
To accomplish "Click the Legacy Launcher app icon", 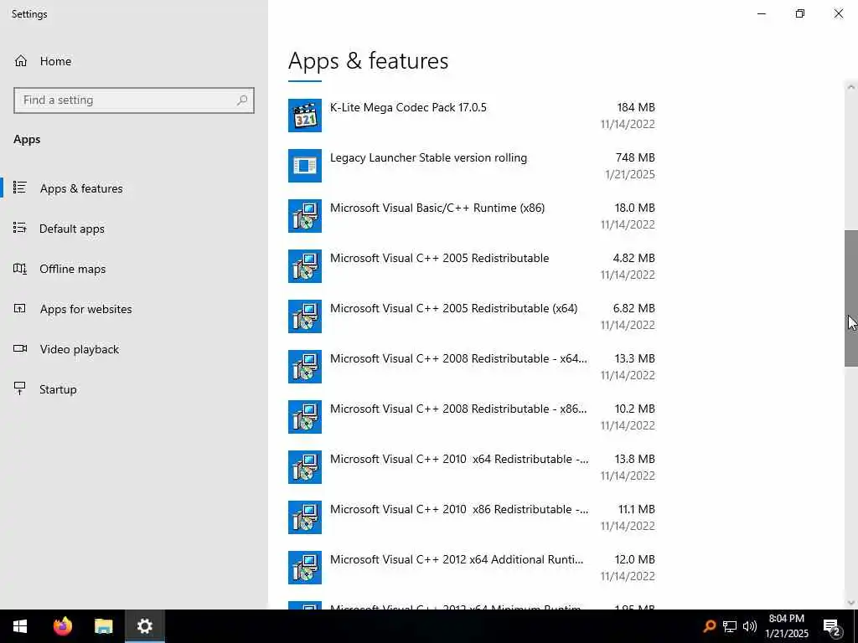I will coord(305,166).
